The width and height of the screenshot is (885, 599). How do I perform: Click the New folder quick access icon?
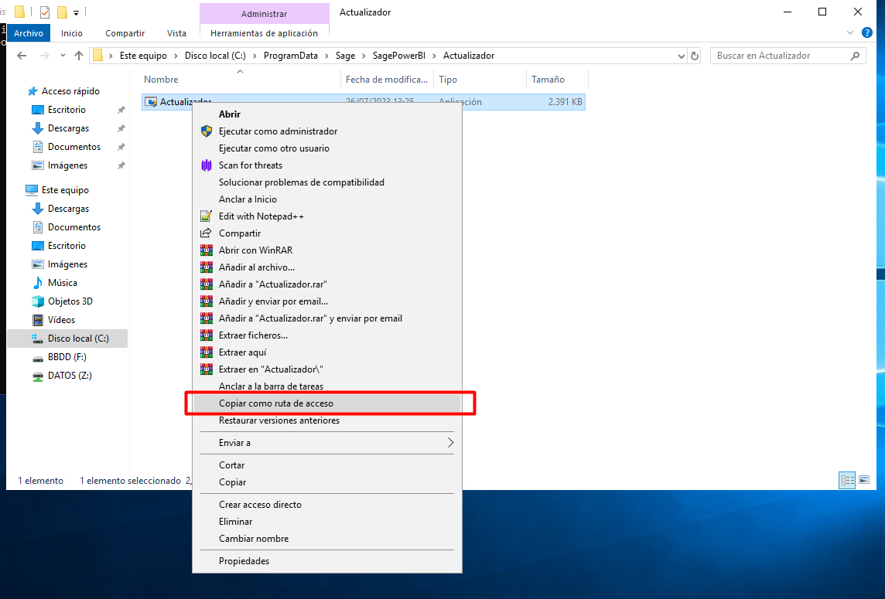click(62, 12)
